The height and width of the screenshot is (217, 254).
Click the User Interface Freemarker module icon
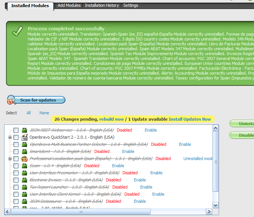pos(24,173)
